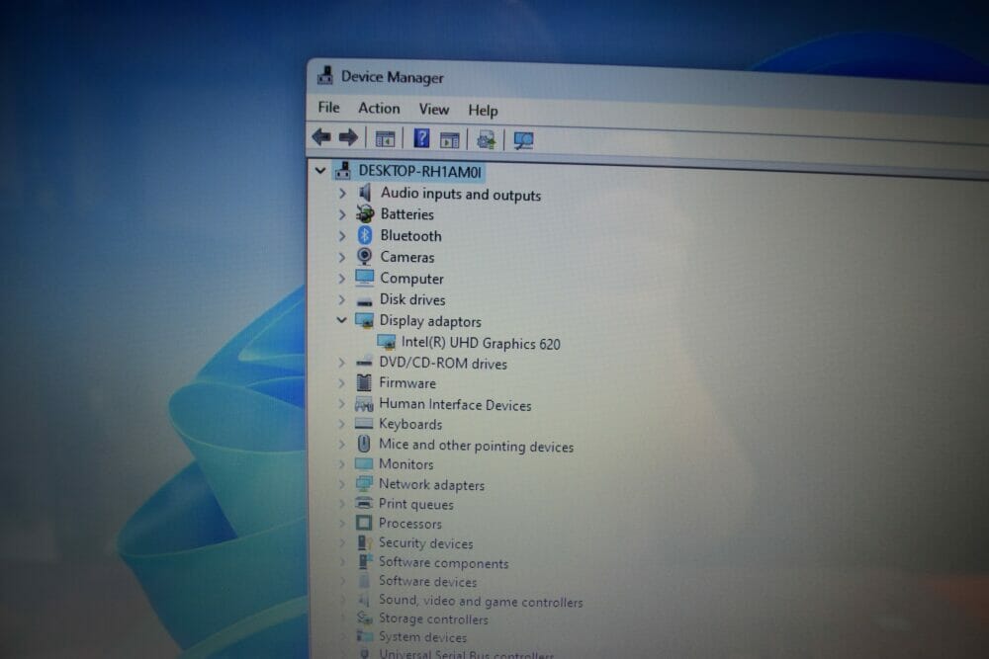Viewport: 989px width, 659px height.
Task: Click the Print queues printer icon
Action: (x=364, y=503)
